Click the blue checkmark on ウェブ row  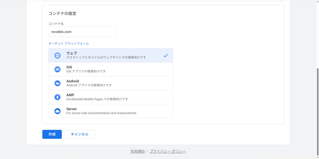tap(166, 55)
